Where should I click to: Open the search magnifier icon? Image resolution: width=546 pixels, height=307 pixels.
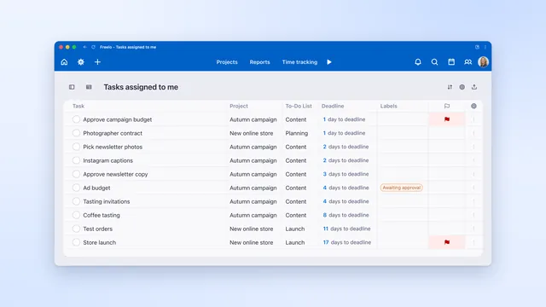(434, 62)
